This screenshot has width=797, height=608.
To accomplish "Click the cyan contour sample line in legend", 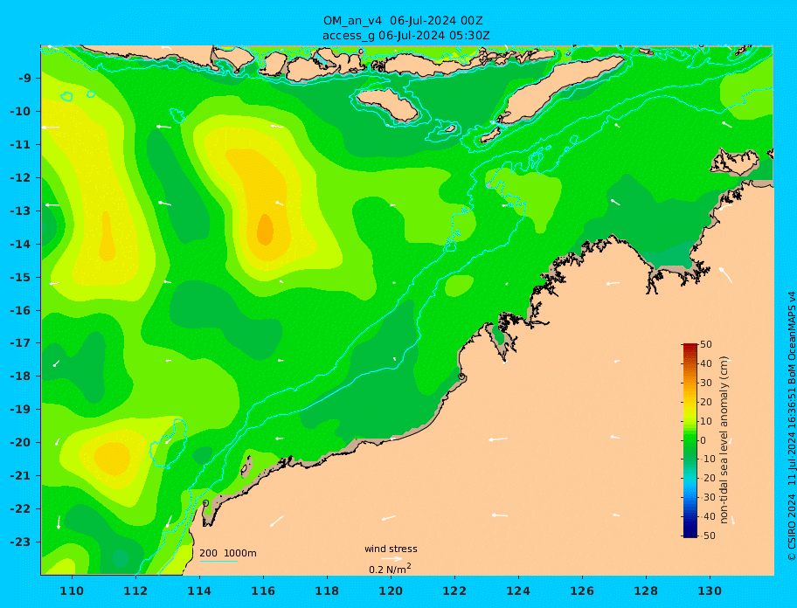I will 218,561.
